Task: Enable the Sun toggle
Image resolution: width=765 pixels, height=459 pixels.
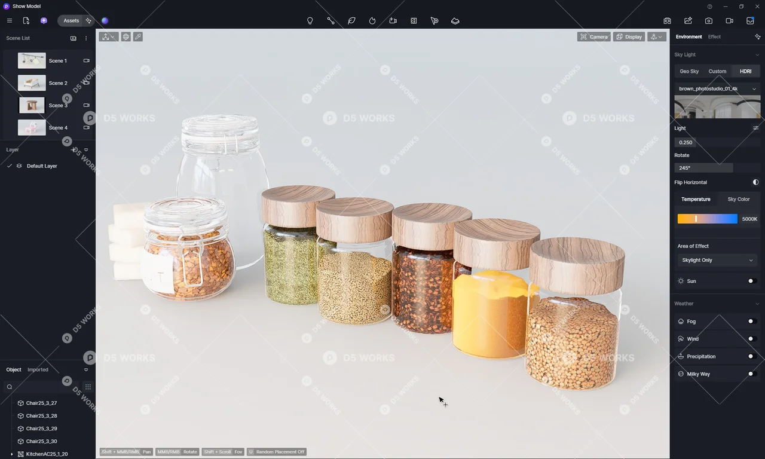Action: pyautogui.click(x=752, y=281)
